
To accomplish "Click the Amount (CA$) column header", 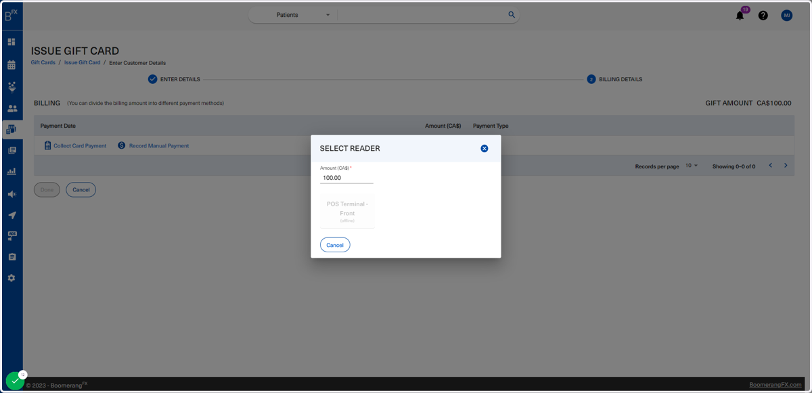I will click(443, 126).
